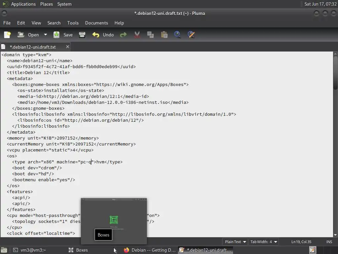
Task: Click the media-id debian.org line
Action: (83, 96)
